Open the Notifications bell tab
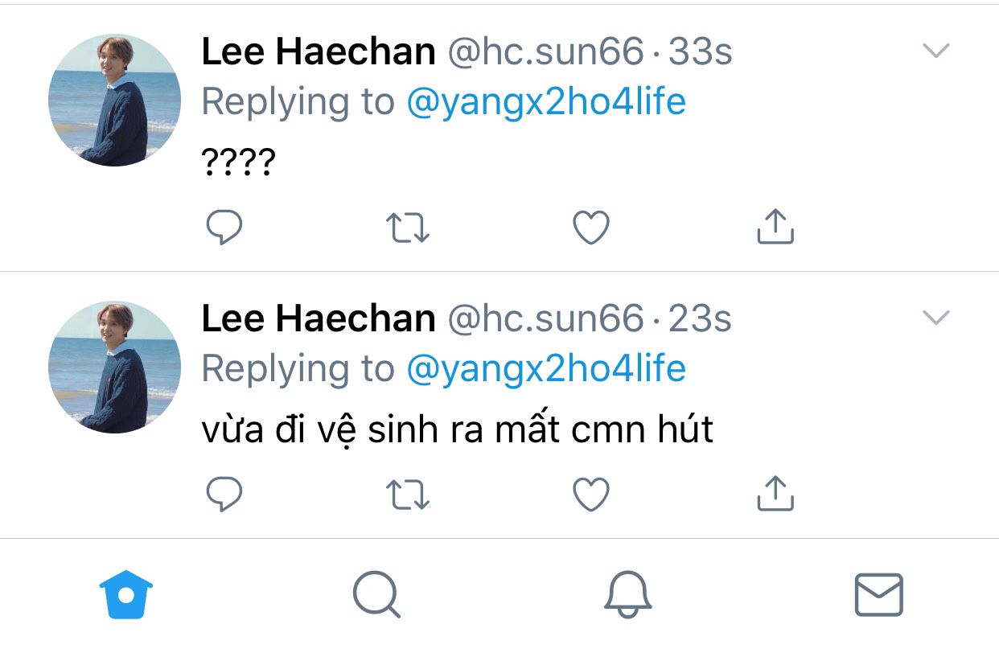The image size is (999, 657). [627, 595]
